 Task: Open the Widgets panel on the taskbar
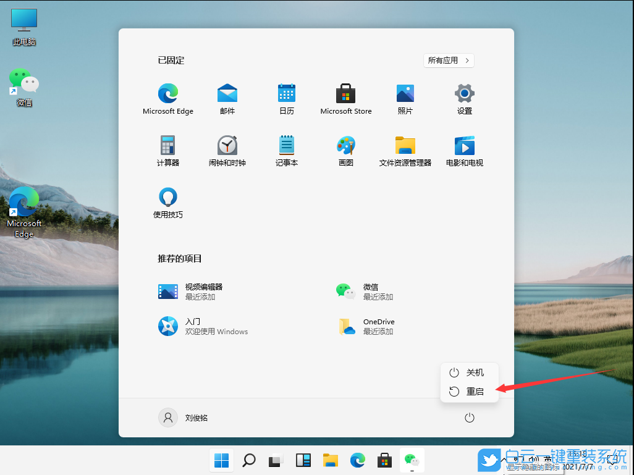(x=303, y=460)
